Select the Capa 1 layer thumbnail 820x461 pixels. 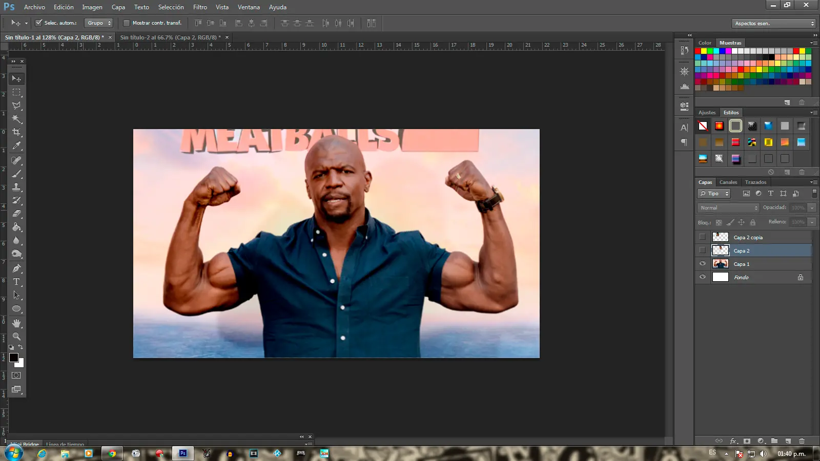(721, 264)
